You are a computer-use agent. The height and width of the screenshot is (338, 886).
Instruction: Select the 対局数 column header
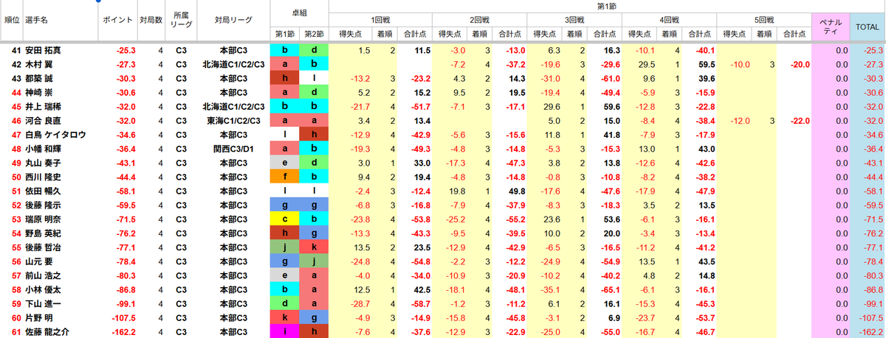[x=151, y=20]
